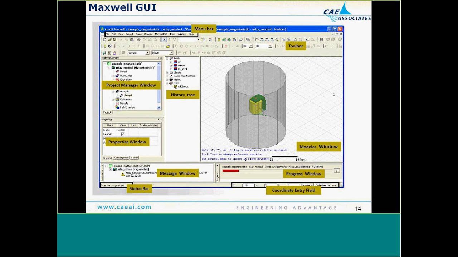This screenshot has width=458, height=257.
Task: Close the Project Manager panel
Action: [161, 58]
